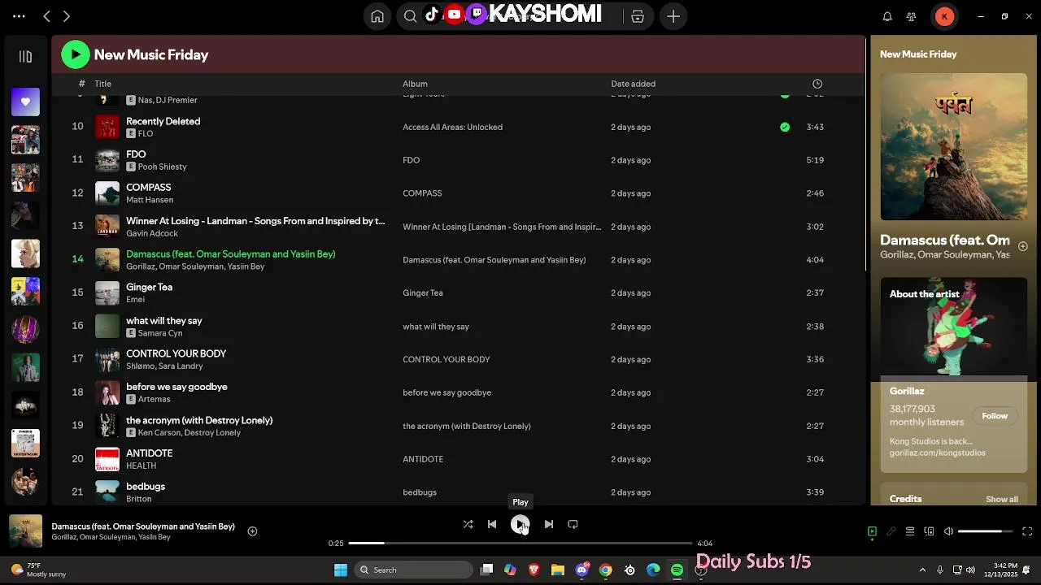Click the Damascus cover in side panel

pos(954,146)
